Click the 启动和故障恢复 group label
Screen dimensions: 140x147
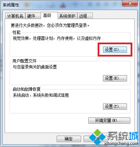26,89
